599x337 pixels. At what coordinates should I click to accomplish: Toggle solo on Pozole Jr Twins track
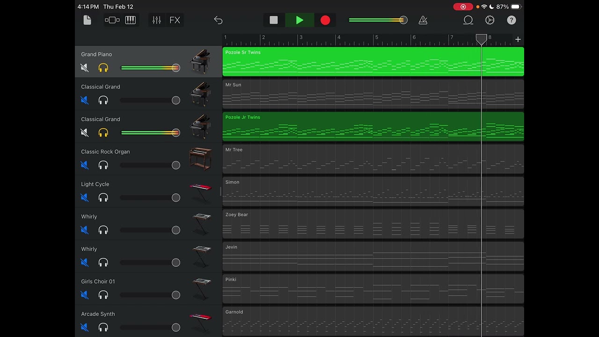pos(103,132)
